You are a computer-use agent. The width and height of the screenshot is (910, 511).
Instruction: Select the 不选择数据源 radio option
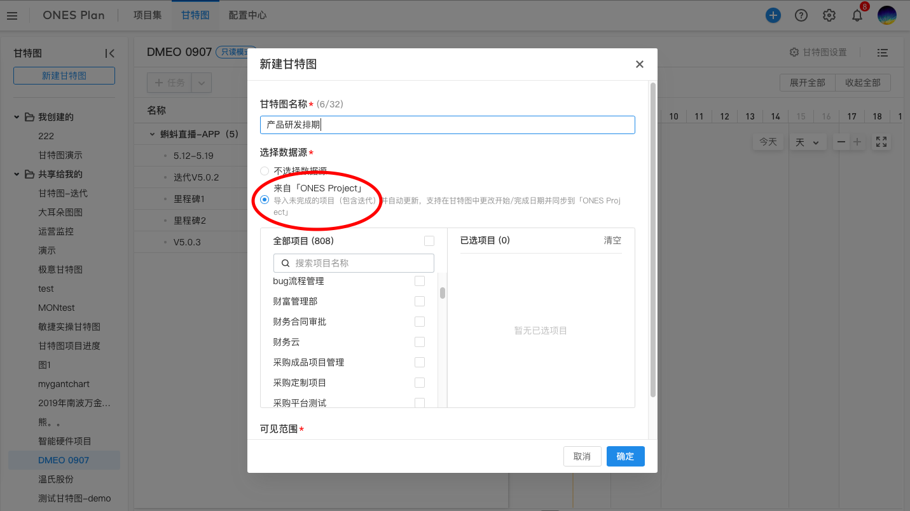coord(265,170)
